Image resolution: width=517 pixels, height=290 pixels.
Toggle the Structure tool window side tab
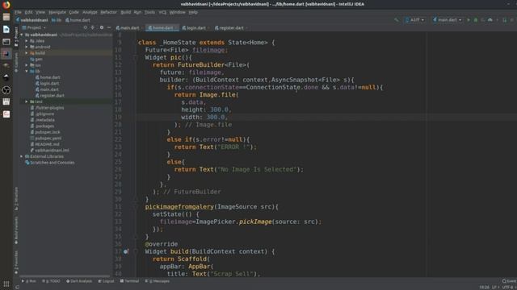pyautogui.click(x=16, y=199)
